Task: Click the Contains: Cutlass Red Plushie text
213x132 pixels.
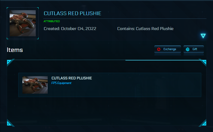Action: (145, 28)
